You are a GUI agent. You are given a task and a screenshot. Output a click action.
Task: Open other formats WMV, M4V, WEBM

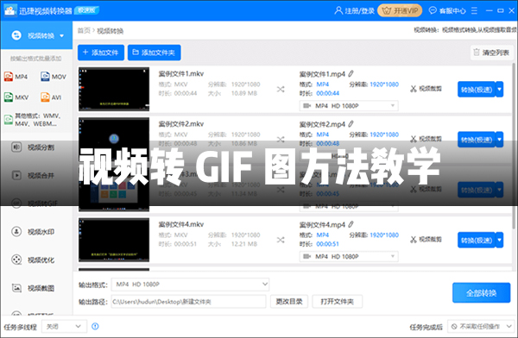click(33, 120)
